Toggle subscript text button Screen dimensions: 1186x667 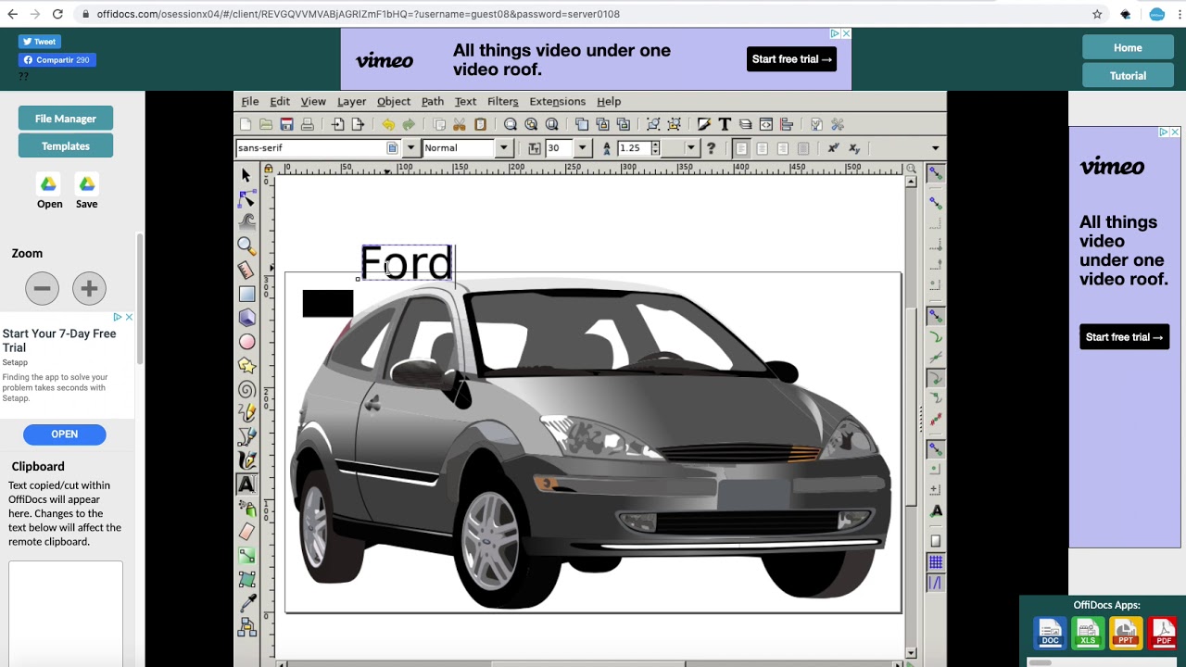854,148
